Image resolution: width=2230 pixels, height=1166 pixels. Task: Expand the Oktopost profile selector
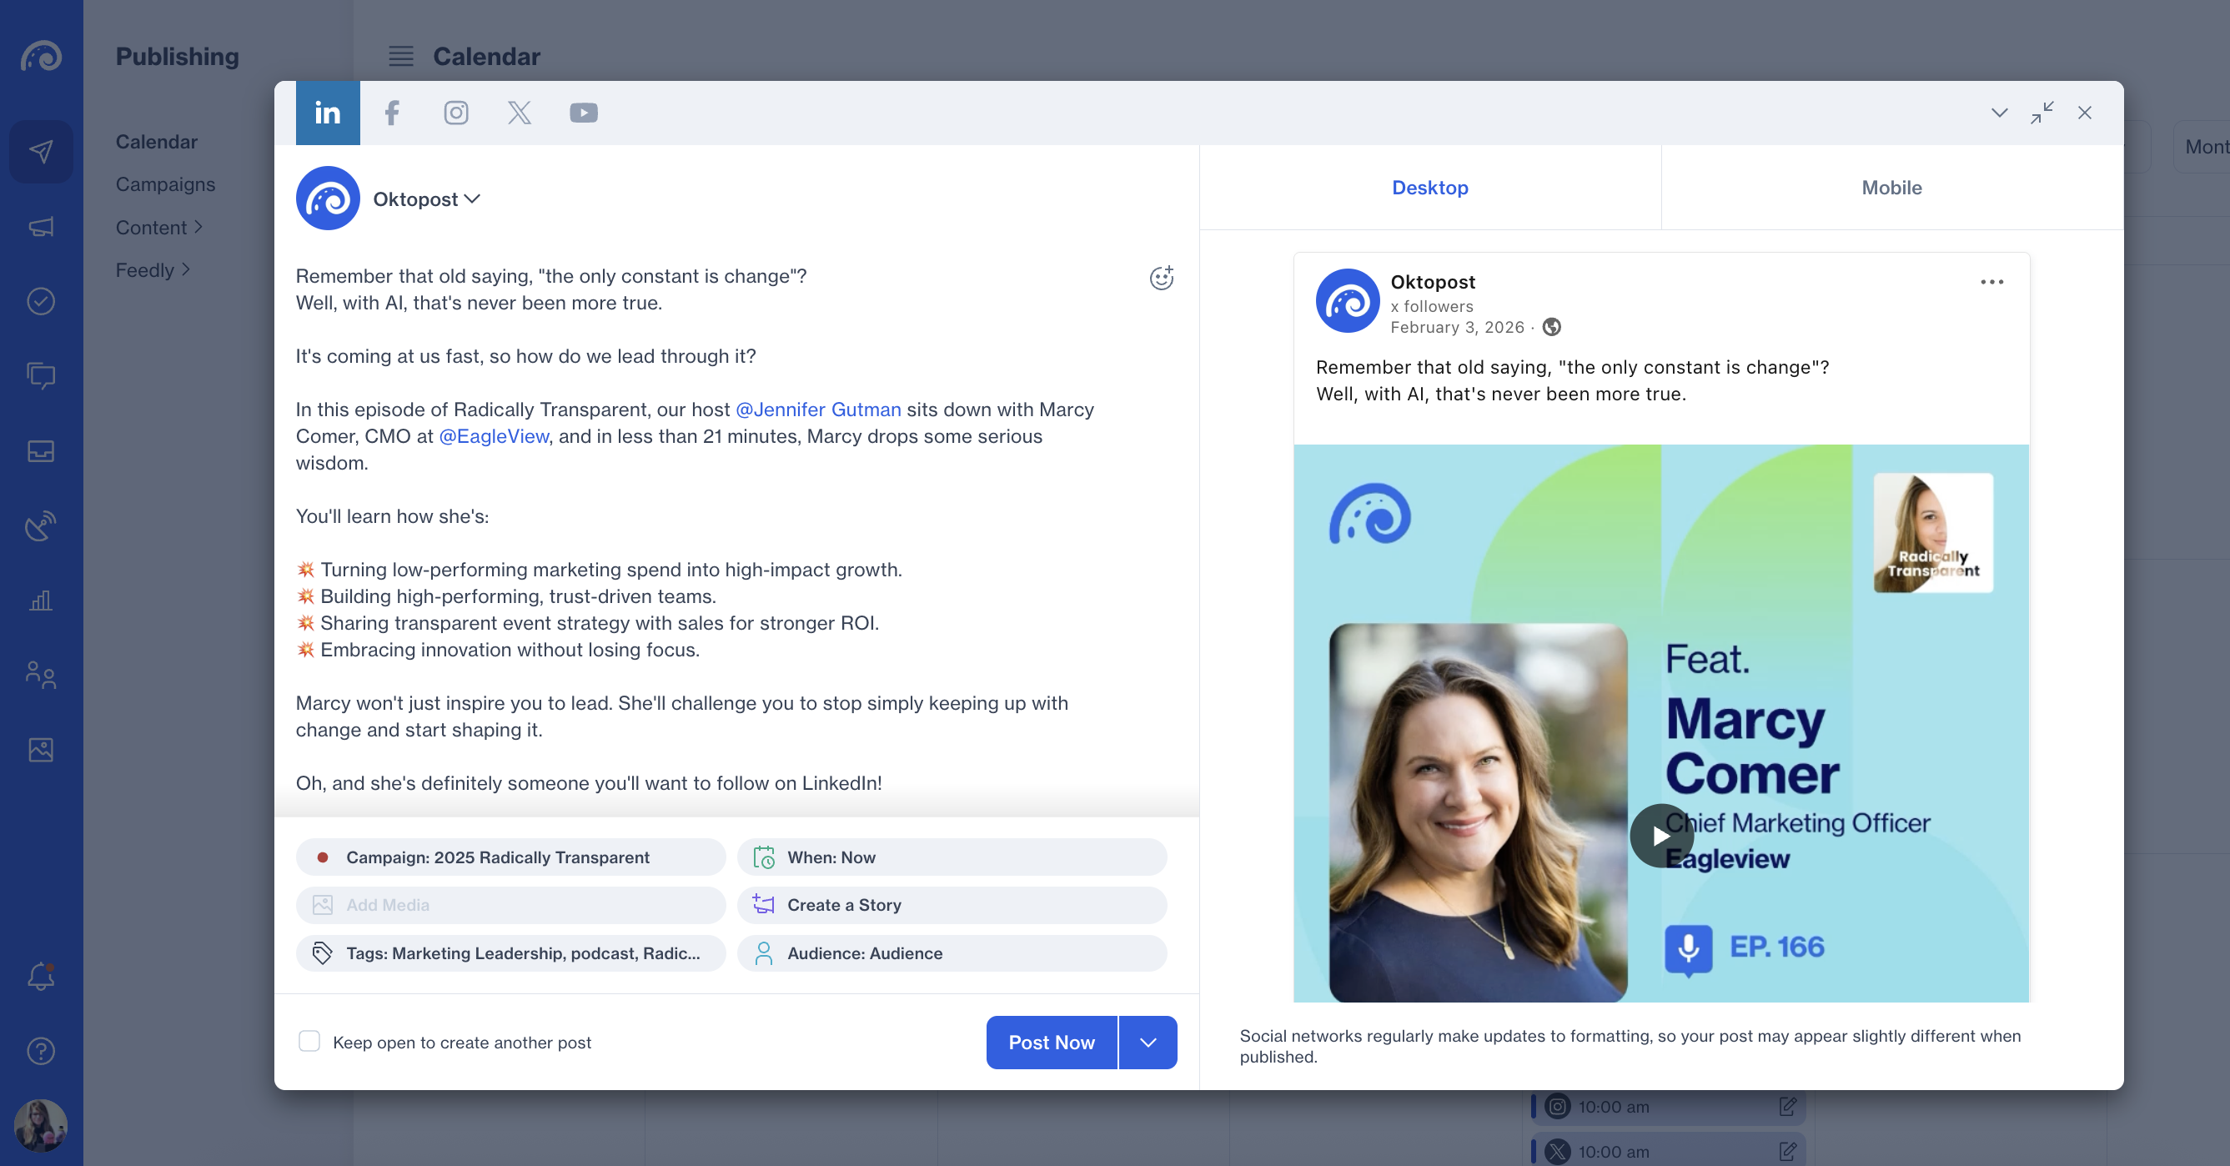[427, 199]
